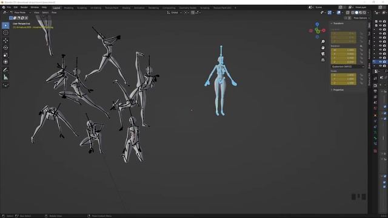388x218 pixels.
Task: Add a new workspace tab with plus
Action: [x=235, y=8]
